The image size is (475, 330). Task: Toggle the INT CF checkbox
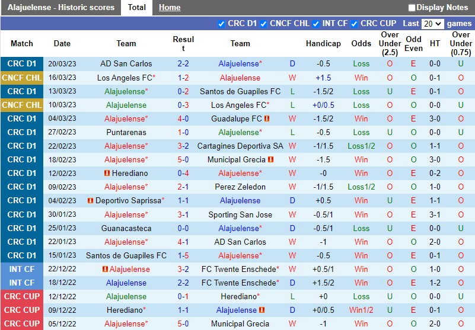pyautogui.click(x=315, y=24)
